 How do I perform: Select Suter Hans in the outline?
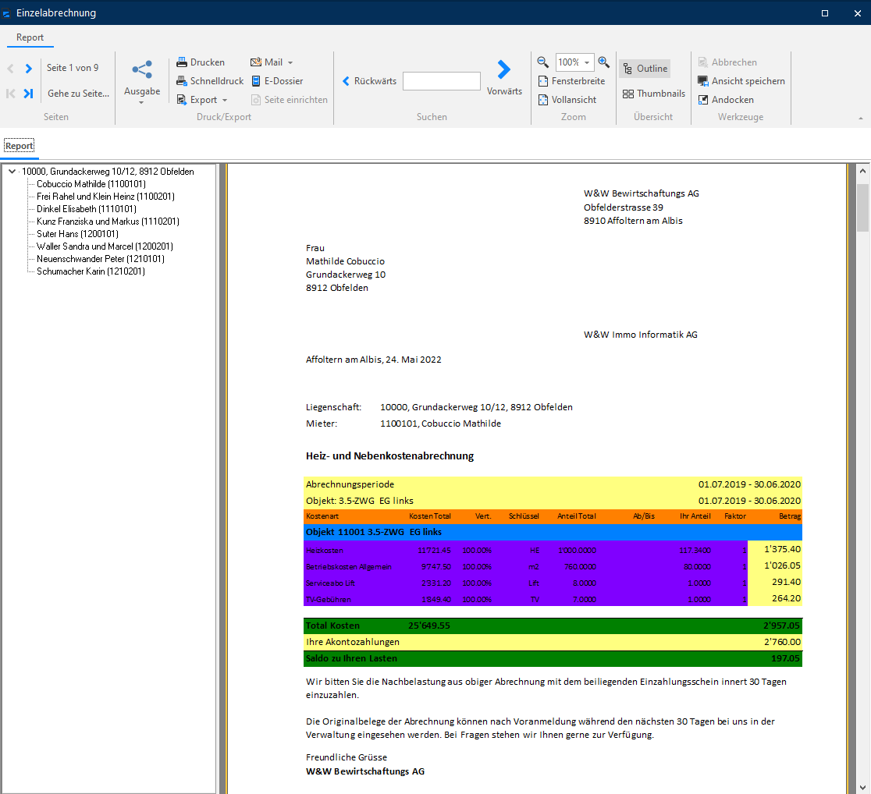point(78,234)
